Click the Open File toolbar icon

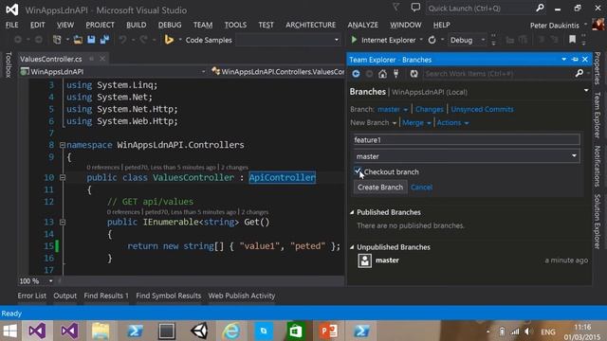coord(78,40)
